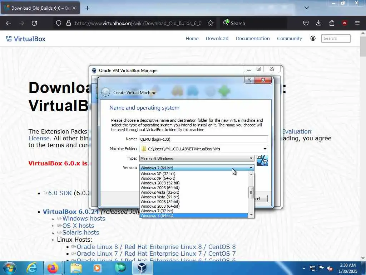Click the VirtualBox cube icon in the Manager title bar

pyautogui.click(x=94, y=71)
